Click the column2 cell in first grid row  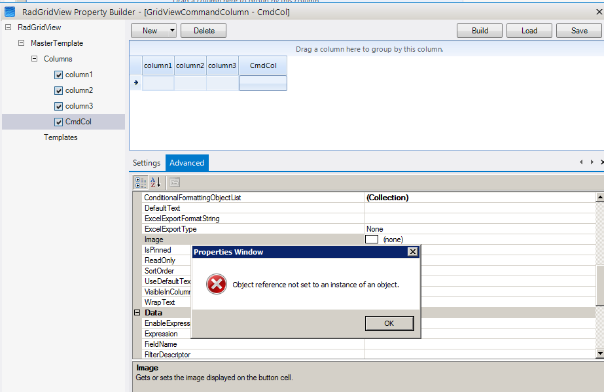(x=190, y=83)
